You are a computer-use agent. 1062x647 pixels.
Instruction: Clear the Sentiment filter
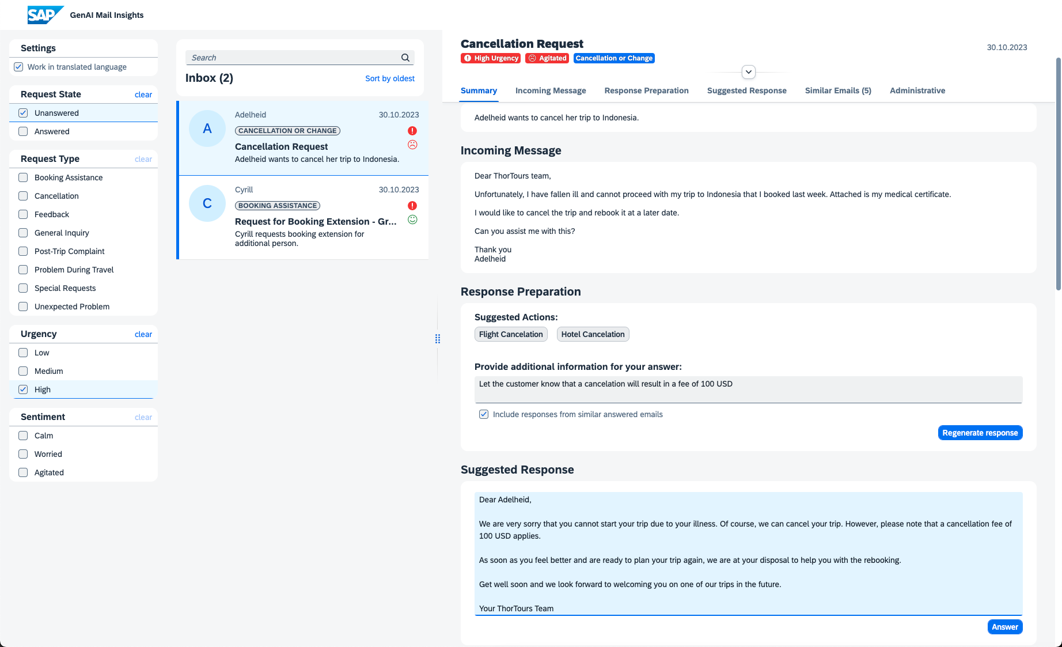click(143, 417)
